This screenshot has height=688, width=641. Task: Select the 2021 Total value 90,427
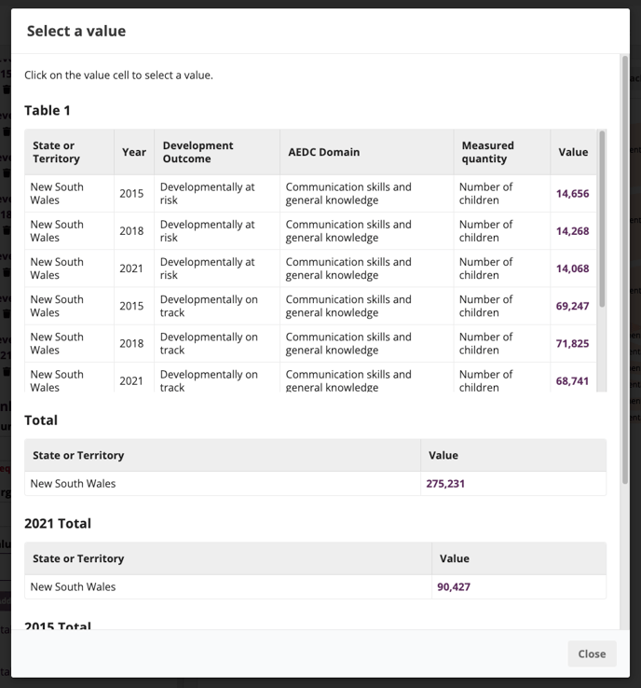[x=454, y=586]
